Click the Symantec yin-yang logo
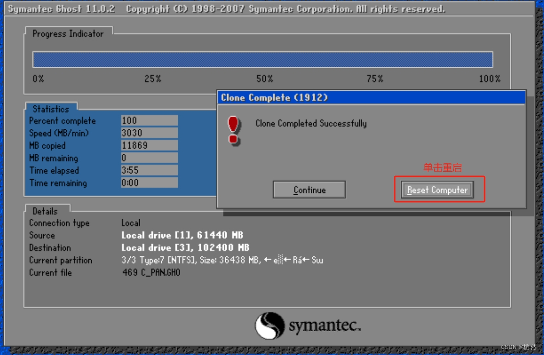 click(x=269, y=326)
